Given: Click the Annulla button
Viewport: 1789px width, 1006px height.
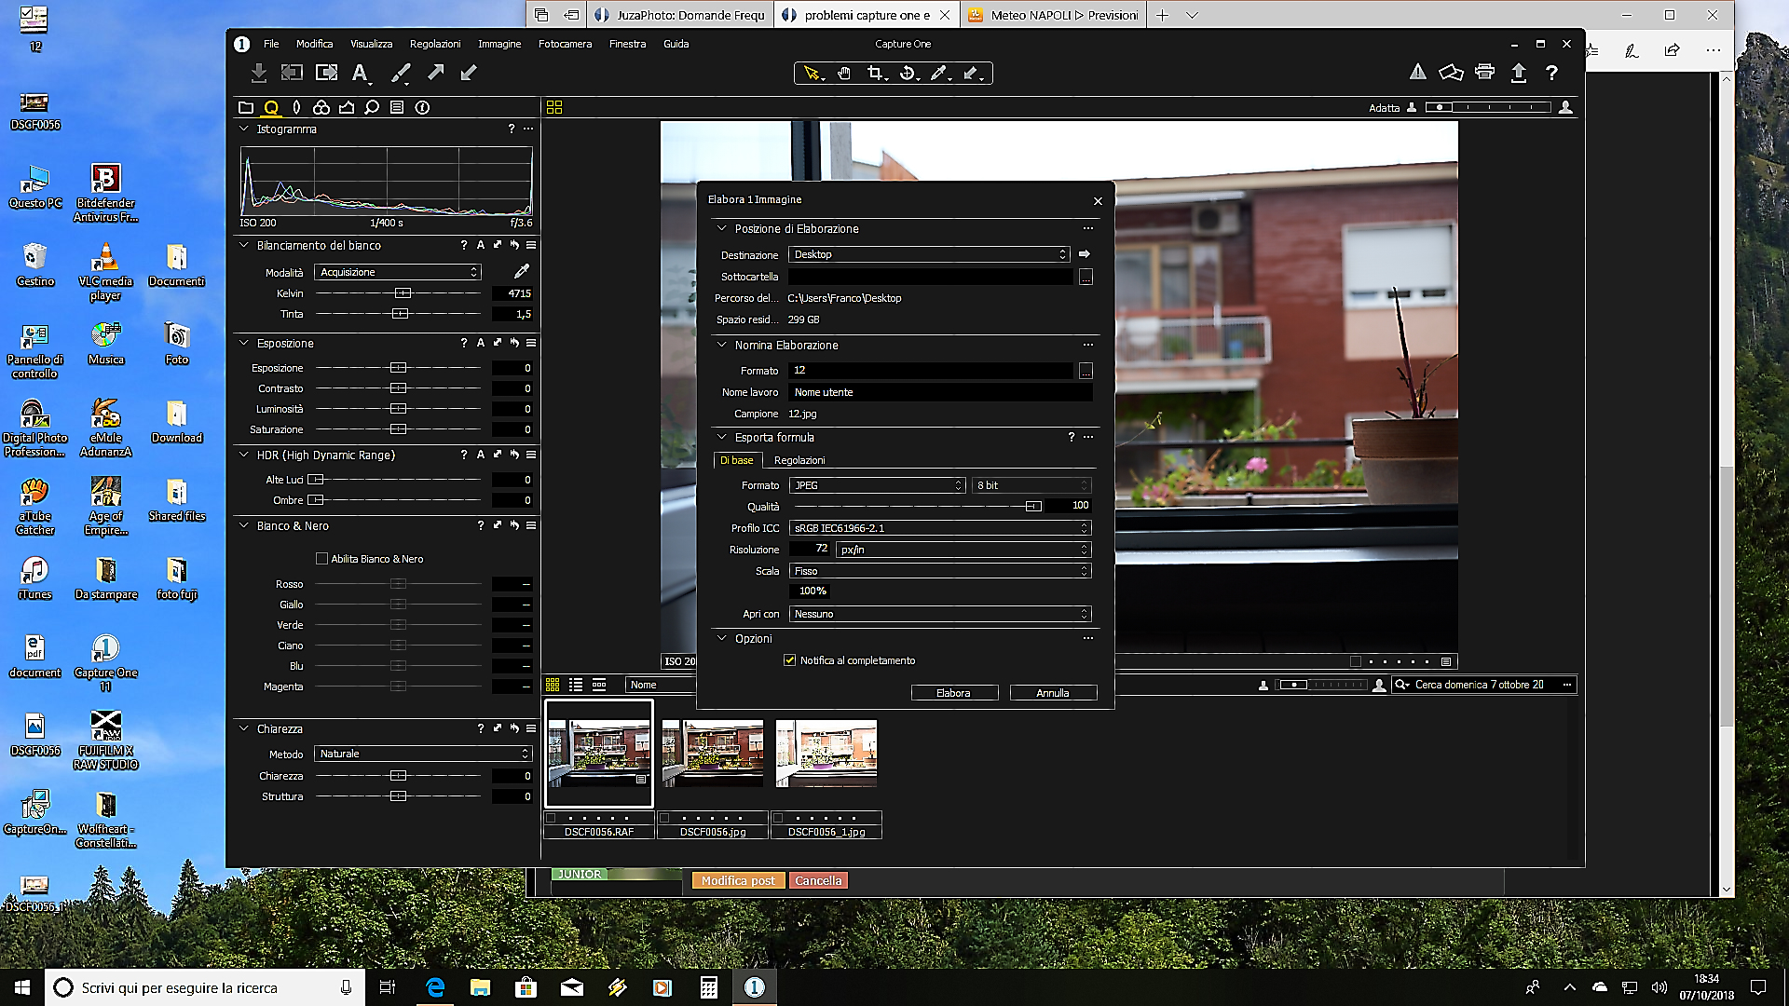Looking at the screenshot, I should click(1053, 692).
